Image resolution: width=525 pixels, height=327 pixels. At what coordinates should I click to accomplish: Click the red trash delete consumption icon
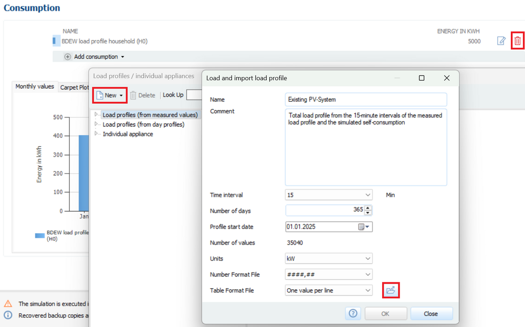517,41
